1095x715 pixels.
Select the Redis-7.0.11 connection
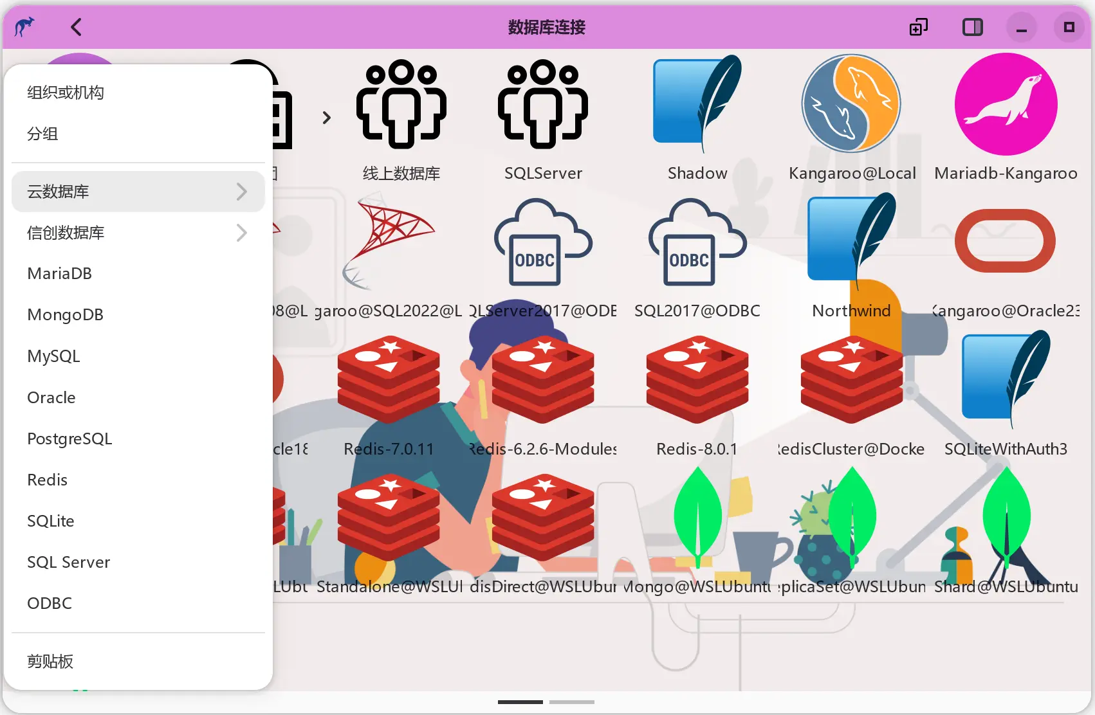[x=389, y=397]
